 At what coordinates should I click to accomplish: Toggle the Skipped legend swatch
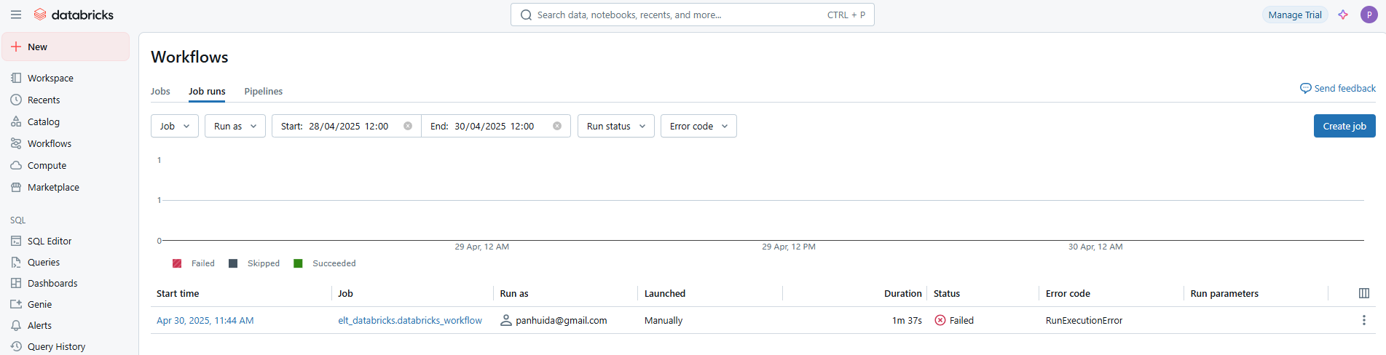(233, 263)
